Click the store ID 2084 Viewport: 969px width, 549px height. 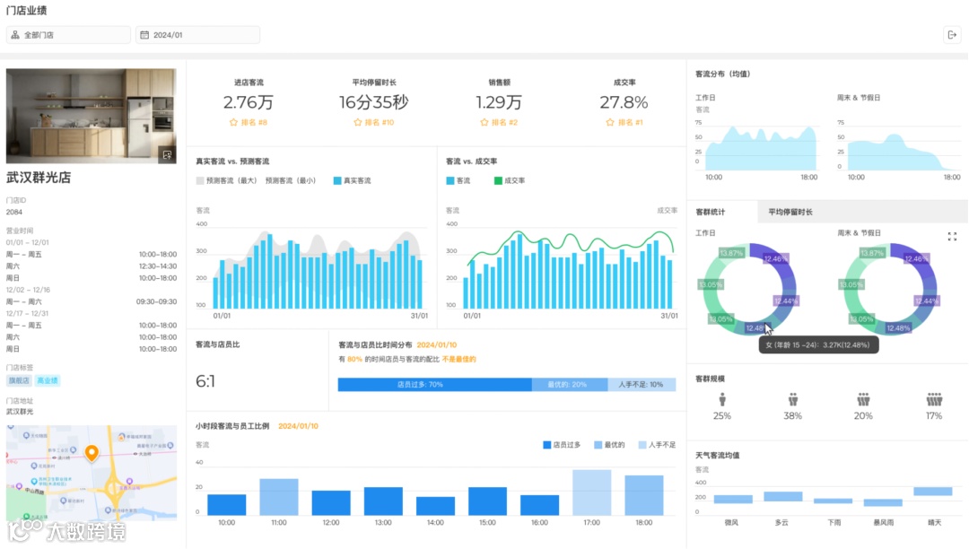pyautogui.click(x=14, y=212)
